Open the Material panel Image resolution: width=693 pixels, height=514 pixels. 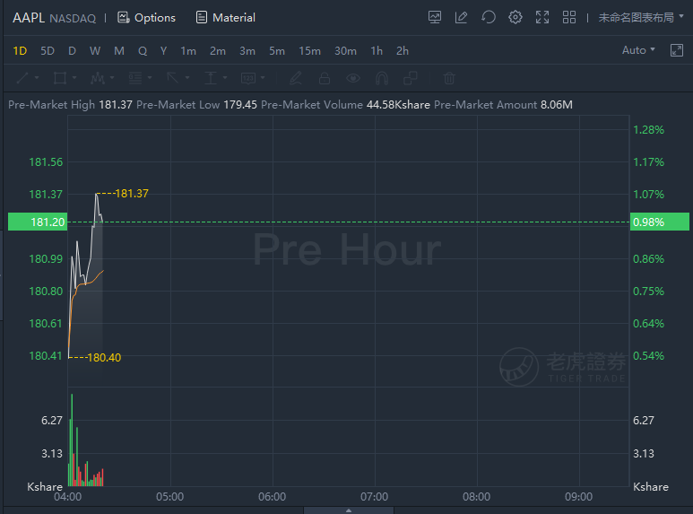[225, 18]
